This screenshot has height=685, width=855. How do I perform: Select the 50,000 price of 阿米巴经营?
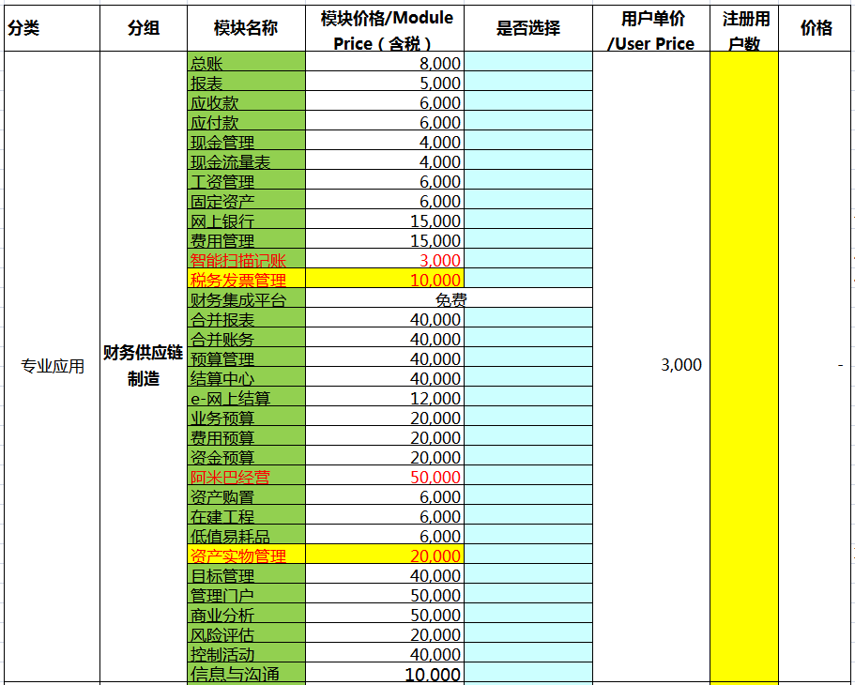385,477
